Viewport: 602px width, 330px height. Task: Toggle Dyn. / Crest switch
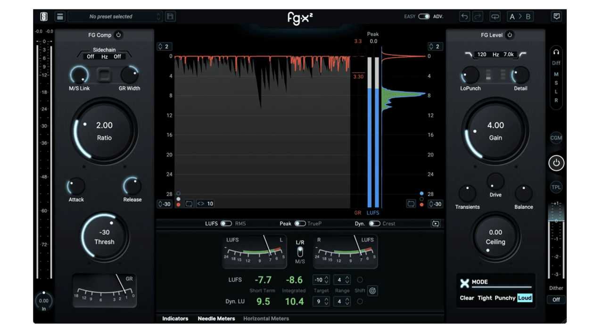374,223
